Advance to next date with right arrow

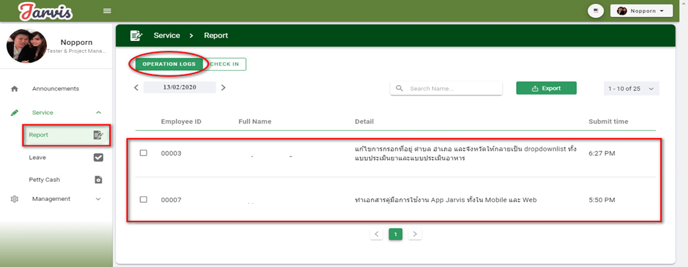pos(223,87)
